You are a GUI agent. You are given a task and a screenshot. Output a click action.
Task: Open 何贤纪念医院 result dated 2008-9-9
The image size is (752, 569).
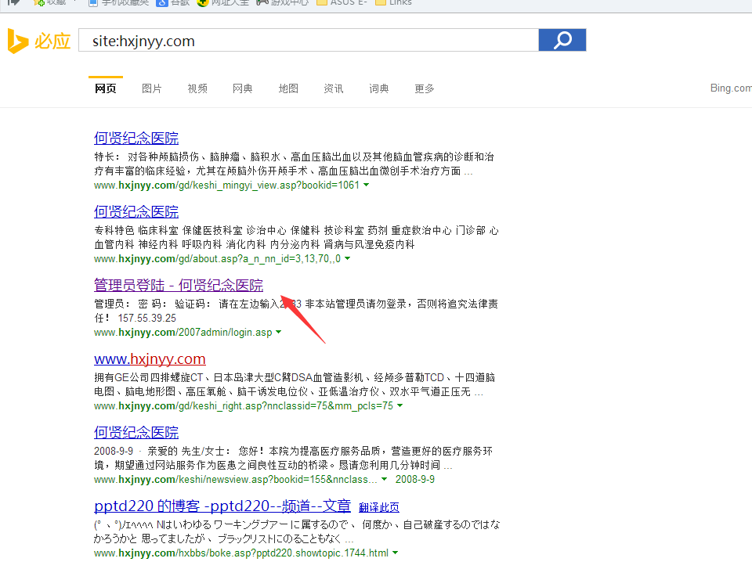tap(136, 432)
